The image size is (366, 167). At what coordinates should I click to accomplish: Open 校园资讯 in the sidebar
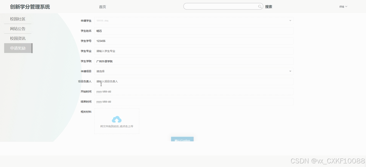pyautogui.click(x=18, y=38)
